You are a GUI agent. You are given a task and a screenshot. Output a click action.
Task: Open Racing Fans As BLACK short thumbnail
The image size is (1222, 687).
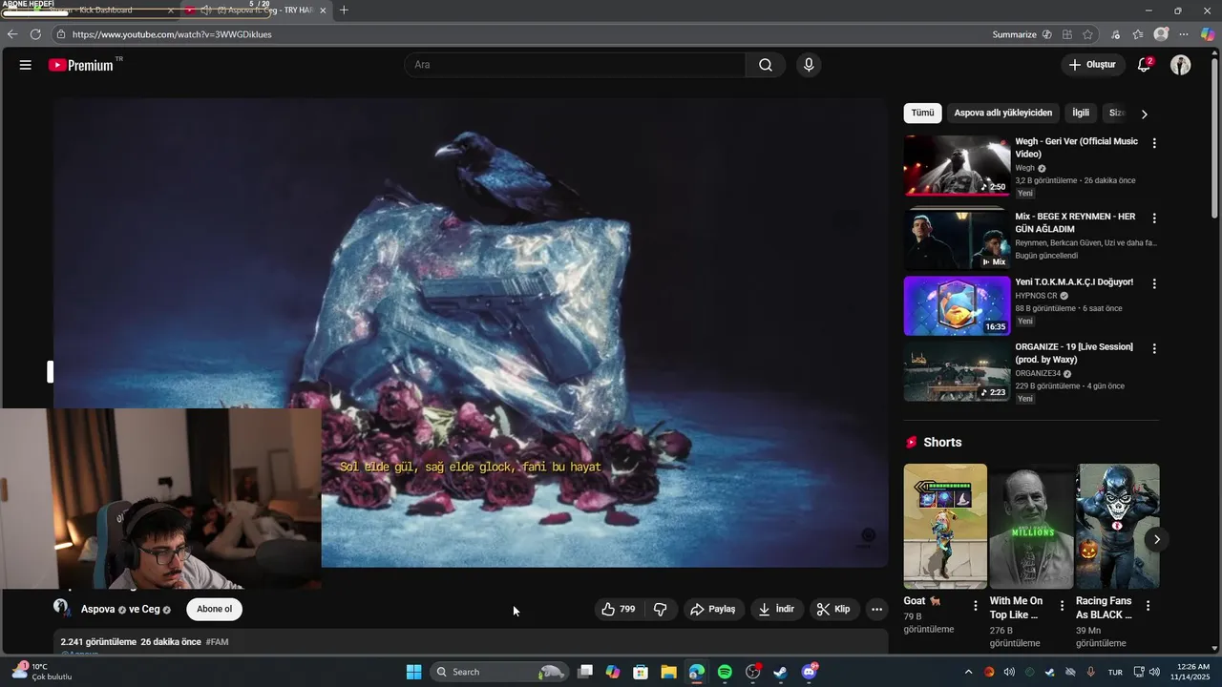tap(1117, 526)
